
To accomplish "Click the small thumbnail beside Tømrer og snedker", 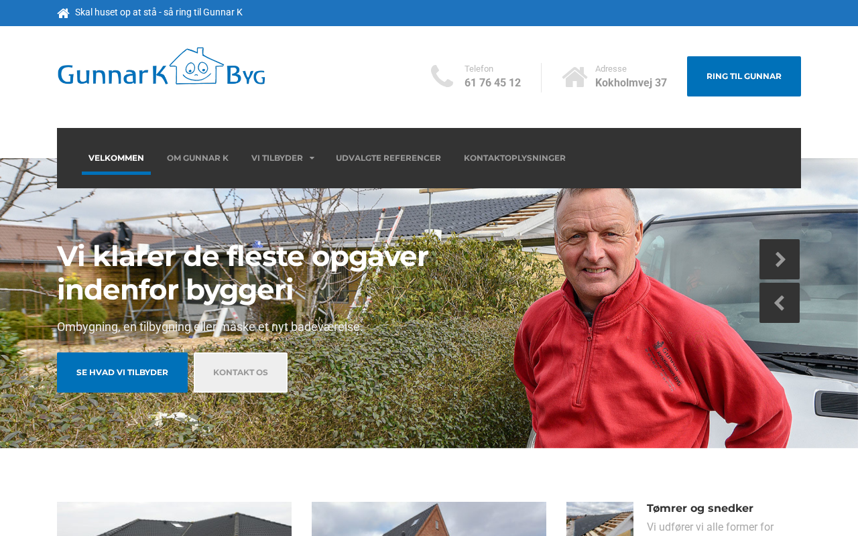I will tap(600, 519).
